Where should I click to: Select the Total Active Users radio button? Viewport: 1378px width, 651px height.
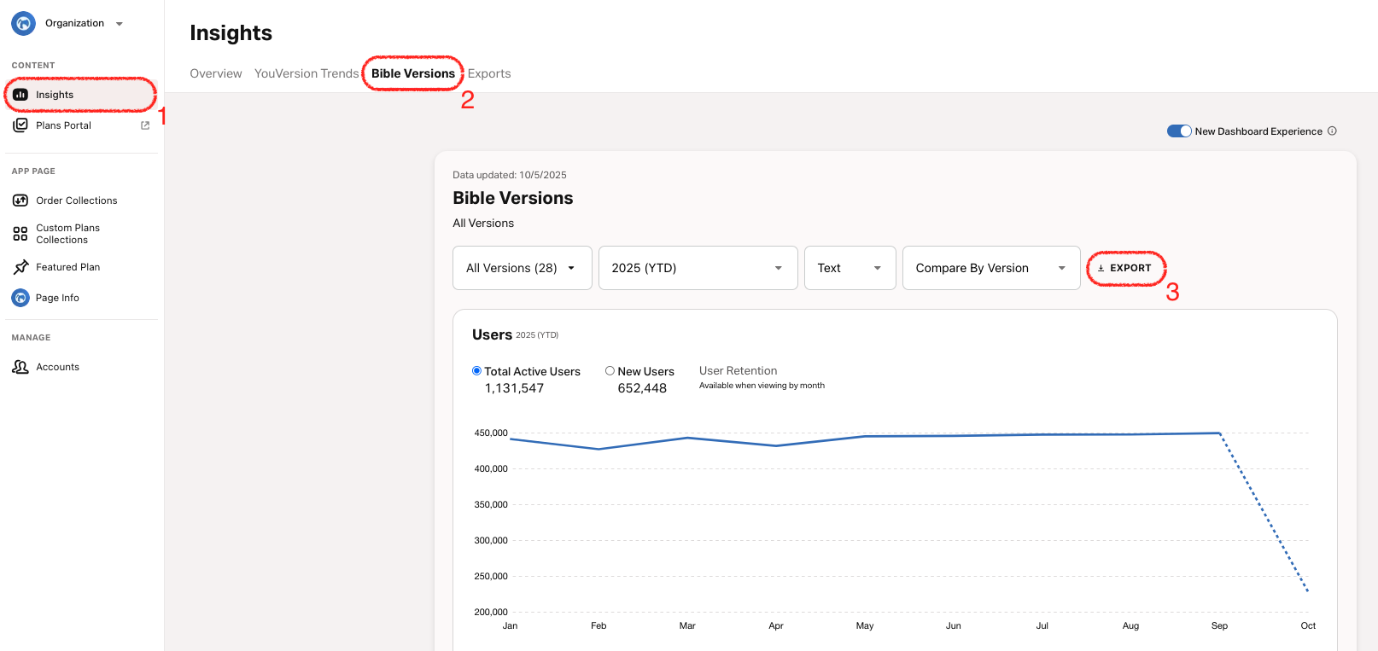tap(476, 371)
